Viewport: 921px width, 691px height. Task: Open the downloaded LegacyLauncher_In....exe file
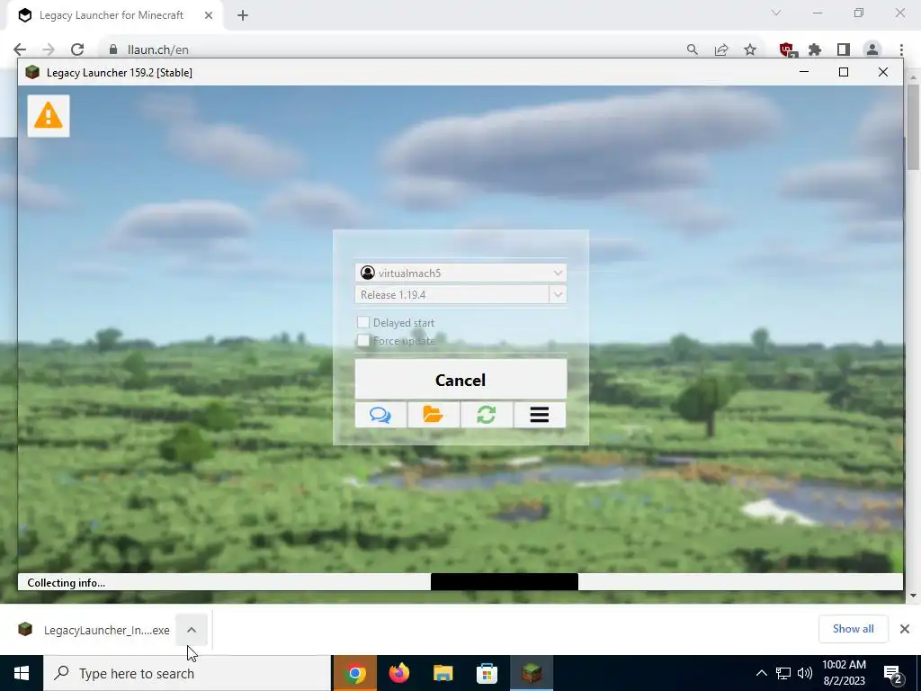click(94, 630)
